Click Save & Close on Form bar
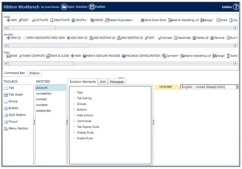Viewport: 242px width, 169px height. pos(58,56)
